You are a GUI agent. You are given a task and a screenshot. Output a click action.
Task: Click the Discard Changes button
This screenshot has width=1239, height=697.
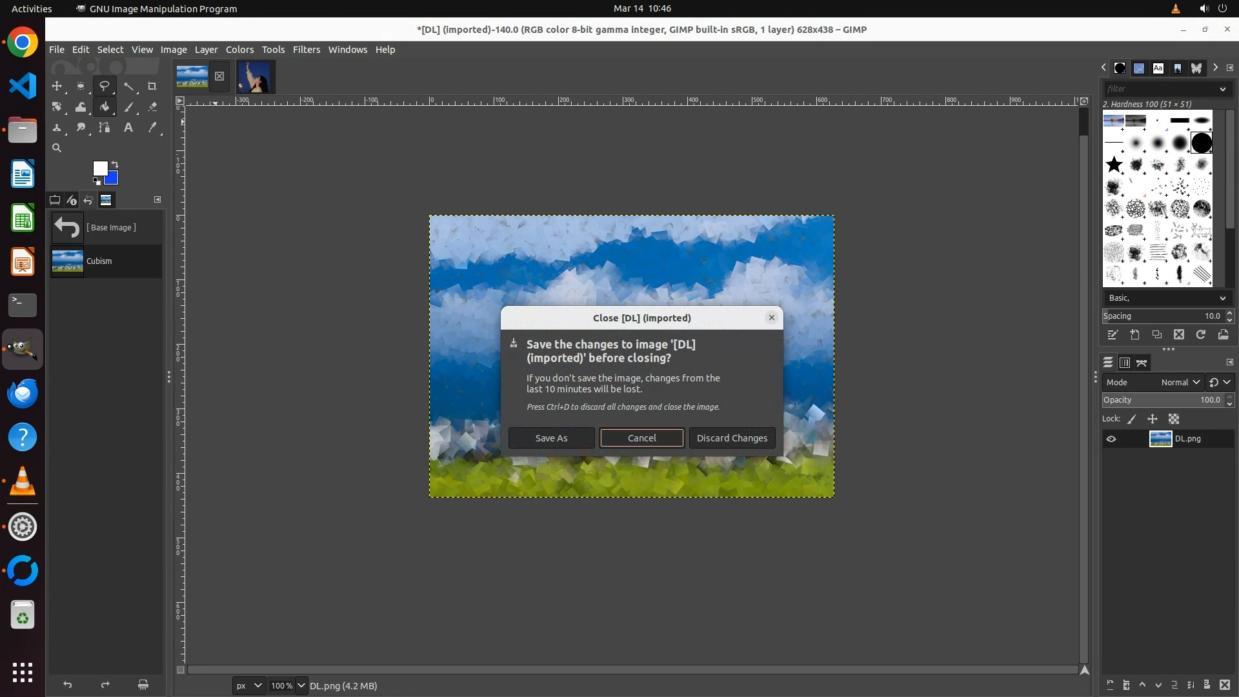pos(732,438)
